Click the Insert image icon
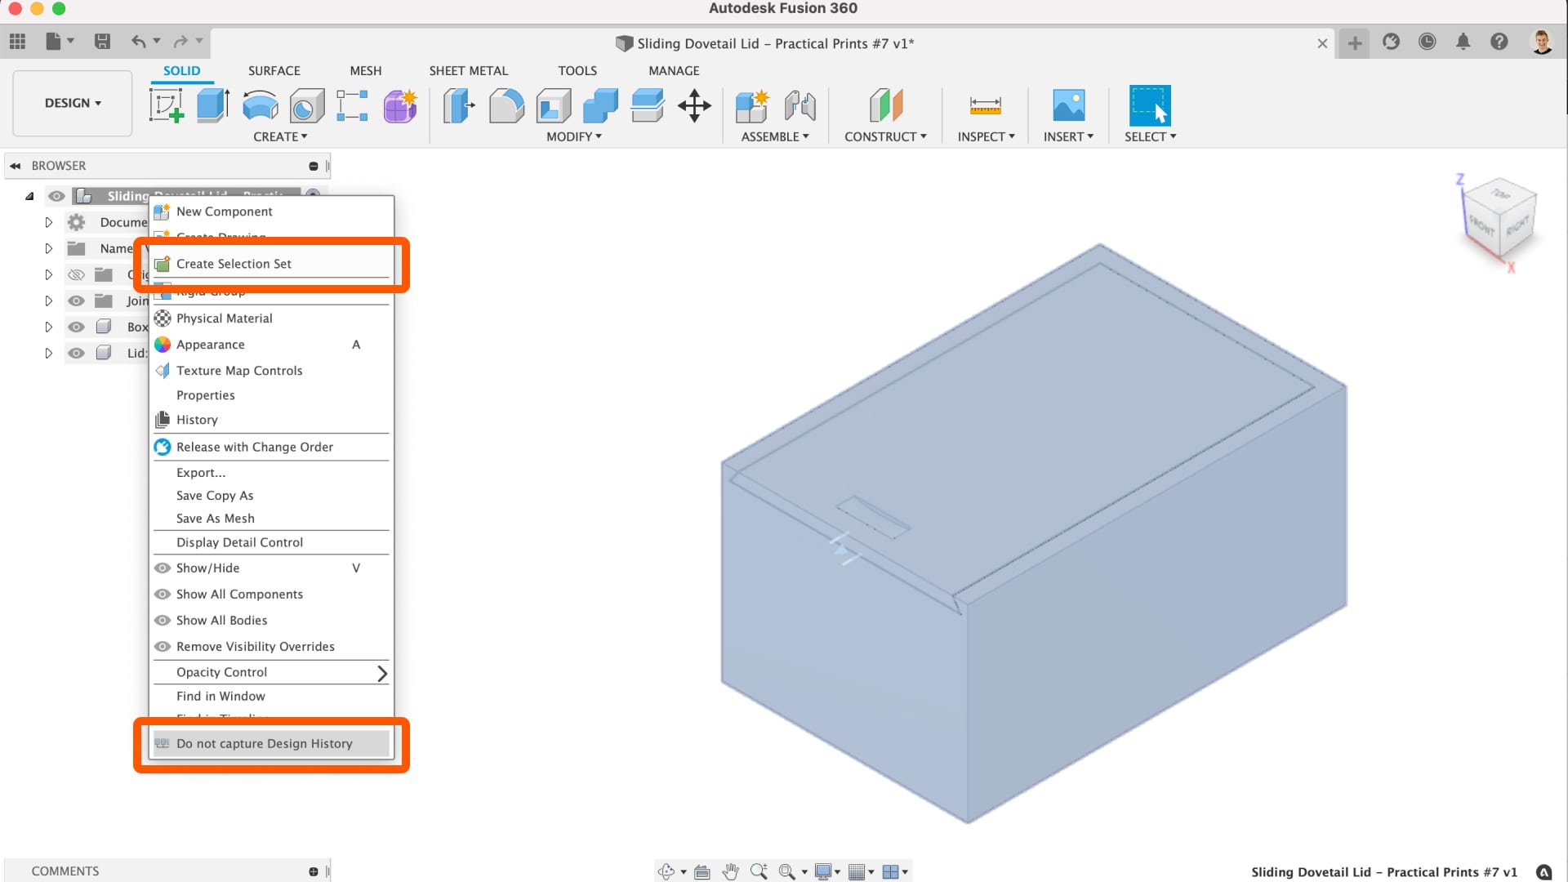The width and height of the screenshot is (1568, 882). [1069, 106]
